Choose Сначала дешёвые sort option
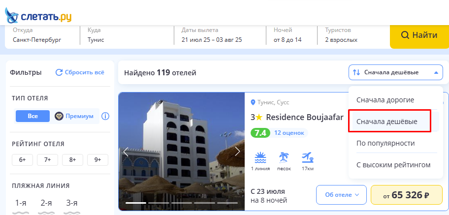This screenshot has width=449, height=215. click(x=387, y=122)
